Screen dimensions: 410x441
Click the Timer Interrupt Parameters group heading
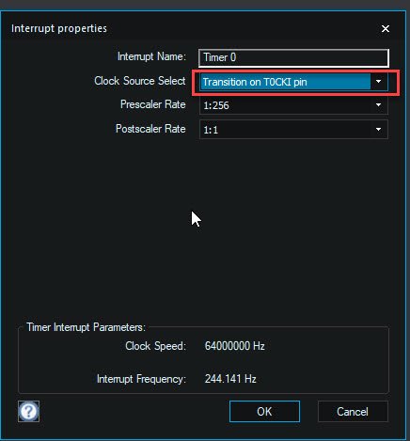pyautogui.click(x=86, y=327)
